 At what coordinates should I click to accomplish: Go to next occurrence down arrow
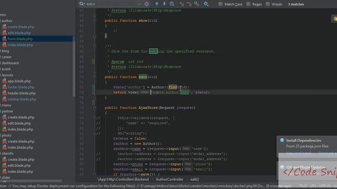tap(164, 4)
